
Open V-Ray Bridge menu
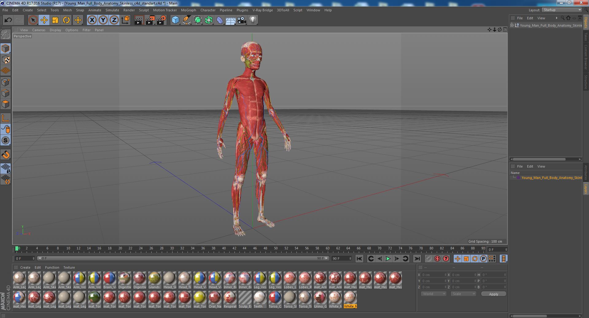(262, 10)
